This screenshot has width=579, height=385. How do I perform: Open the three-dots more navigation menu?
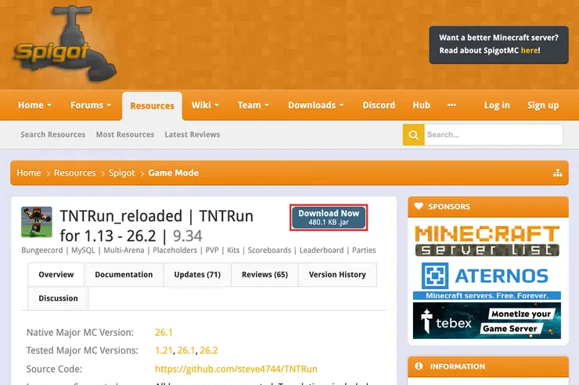[451, 105]
